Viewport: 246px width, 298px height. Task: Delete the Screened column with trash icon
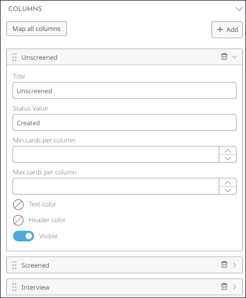tap(224, 264)
